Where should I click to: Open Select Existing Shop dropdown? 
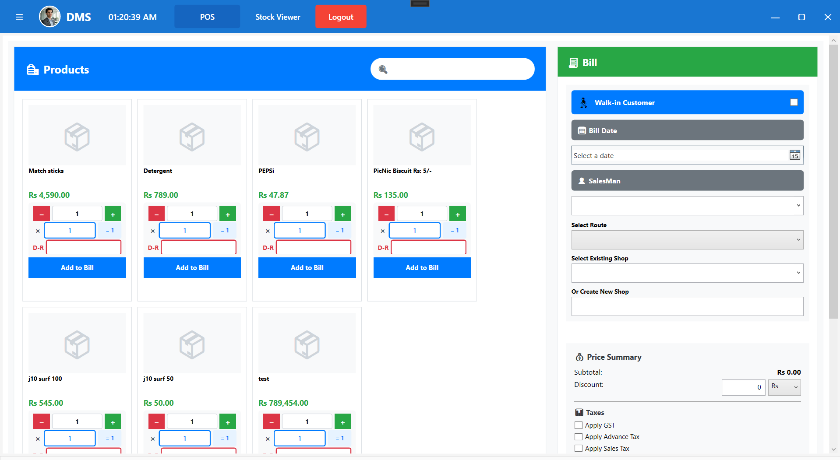pos(687,273)
